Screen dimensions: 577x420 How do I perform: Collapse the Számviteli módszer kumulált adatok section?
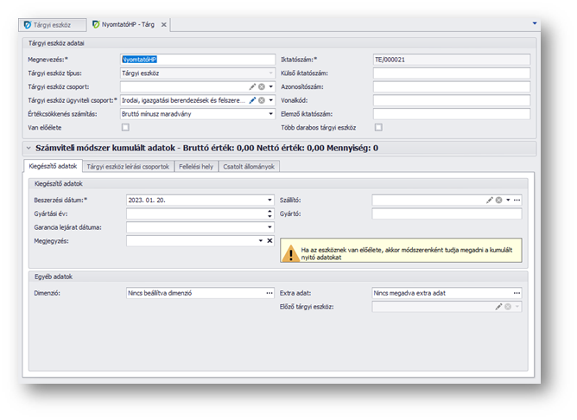click(29, 149)
